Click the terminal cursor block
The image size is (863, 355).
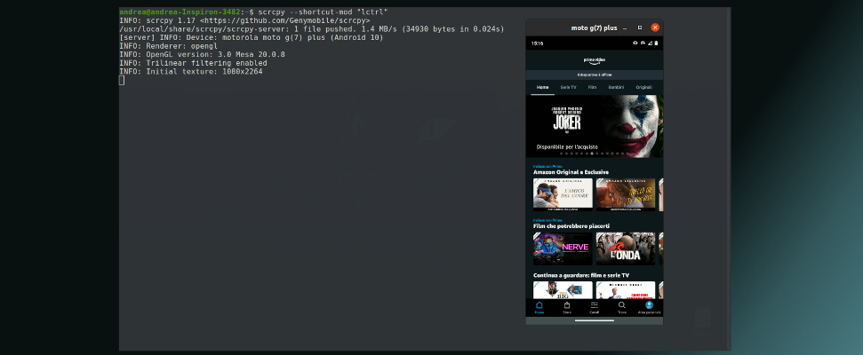122,80
